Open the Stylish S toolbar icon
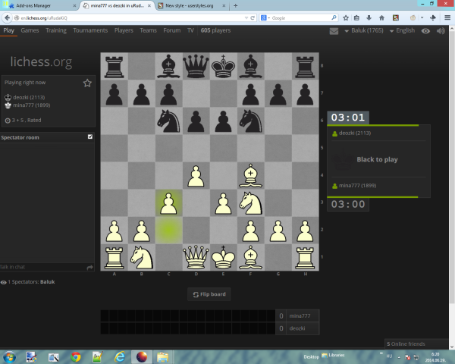 click(x=396, y=18)
